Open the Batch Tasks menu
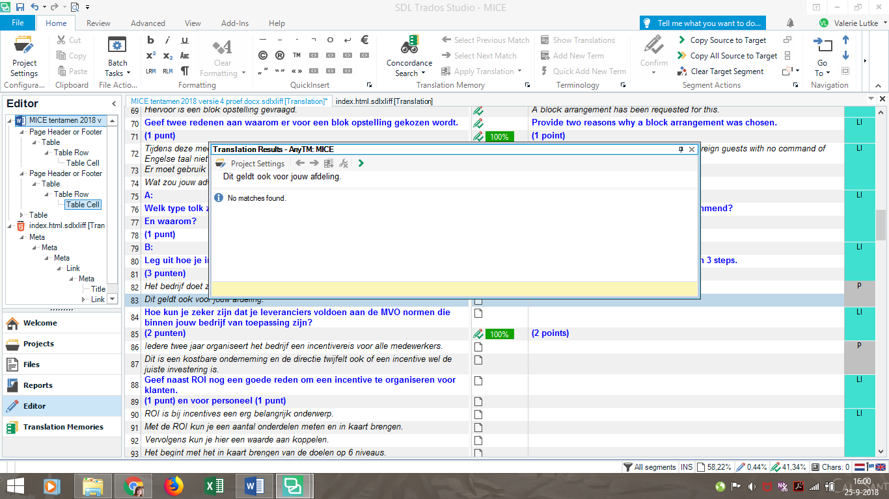This screenshot has height=499, width=889. pos(117,57)
